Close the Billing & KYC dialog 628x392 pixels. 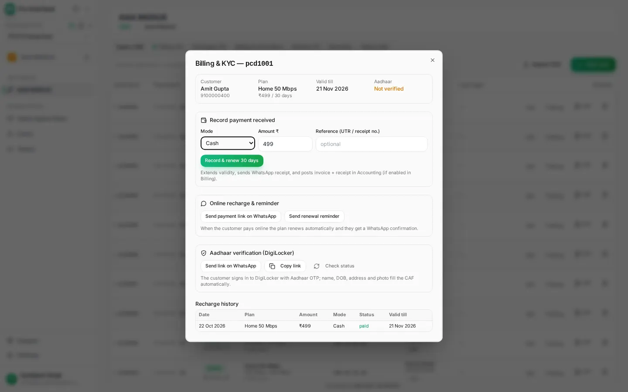pyautogui.click(x=433, y=60)
